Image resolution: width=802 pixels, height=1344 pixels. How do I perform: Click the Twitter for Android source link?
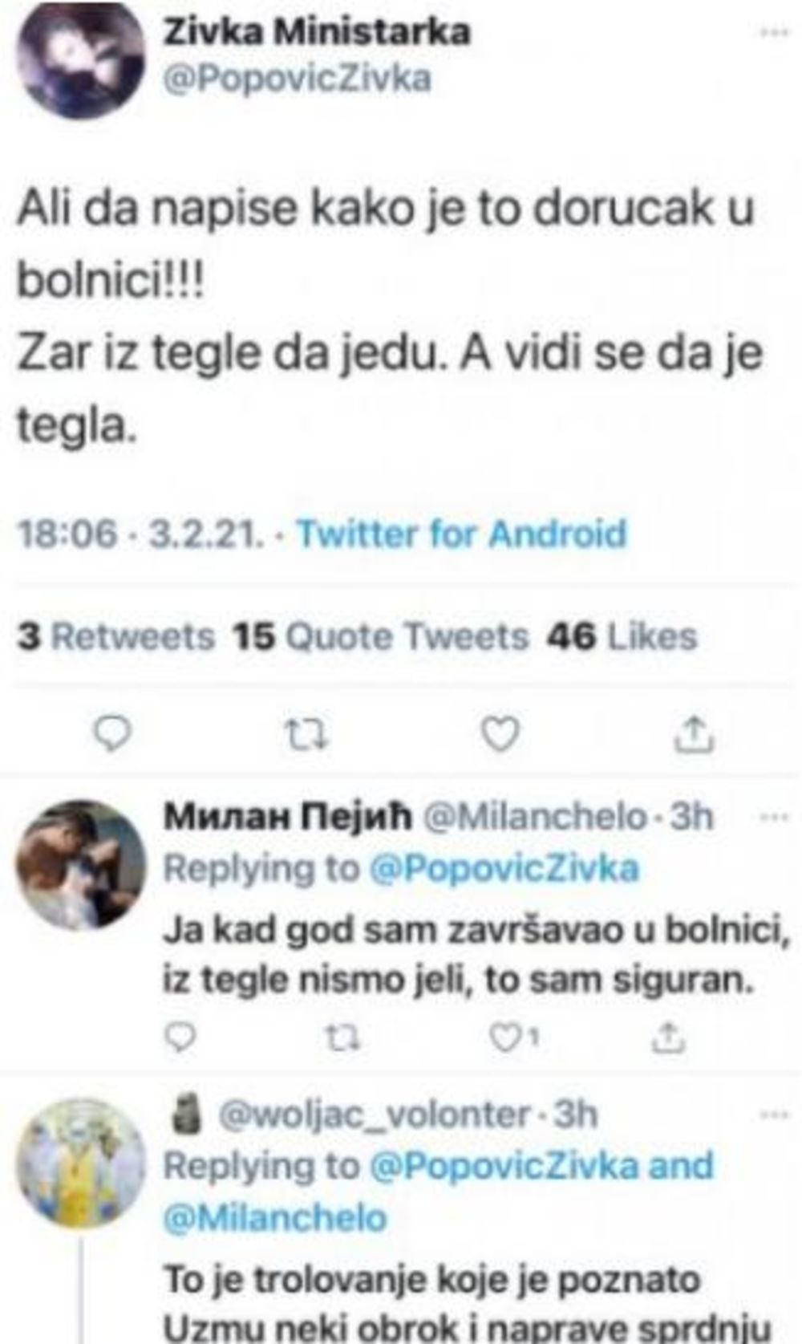[x=460, y=534]
